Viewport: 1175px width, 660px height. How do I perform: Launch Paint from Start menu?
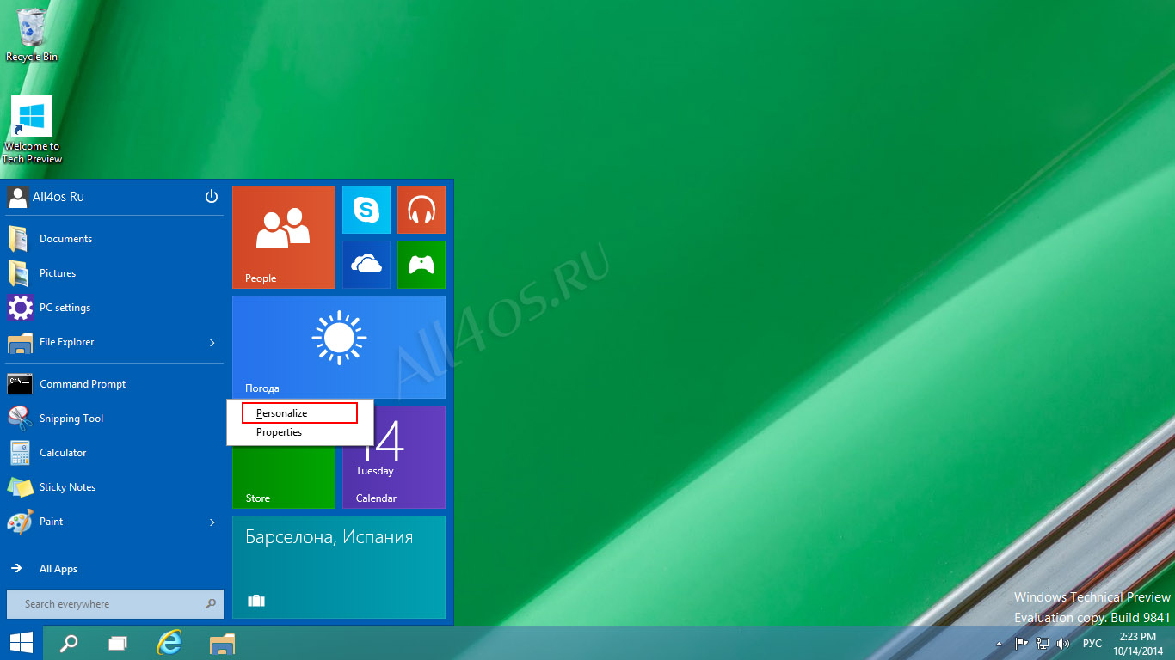103,522
